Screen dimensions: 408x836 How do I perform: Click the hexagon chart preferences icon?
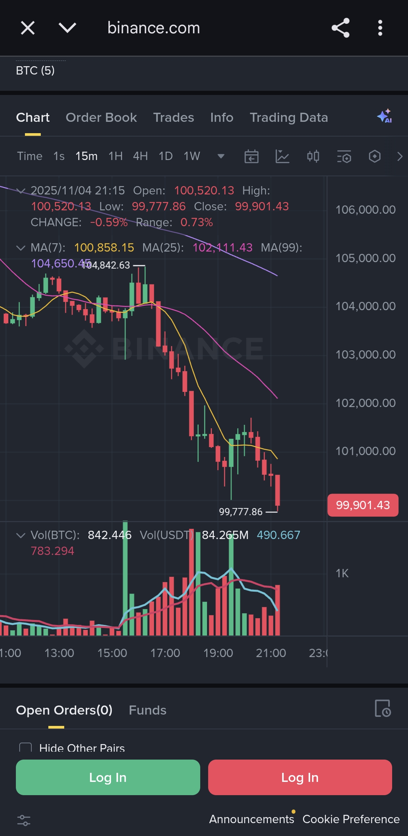tap(374, 156)
